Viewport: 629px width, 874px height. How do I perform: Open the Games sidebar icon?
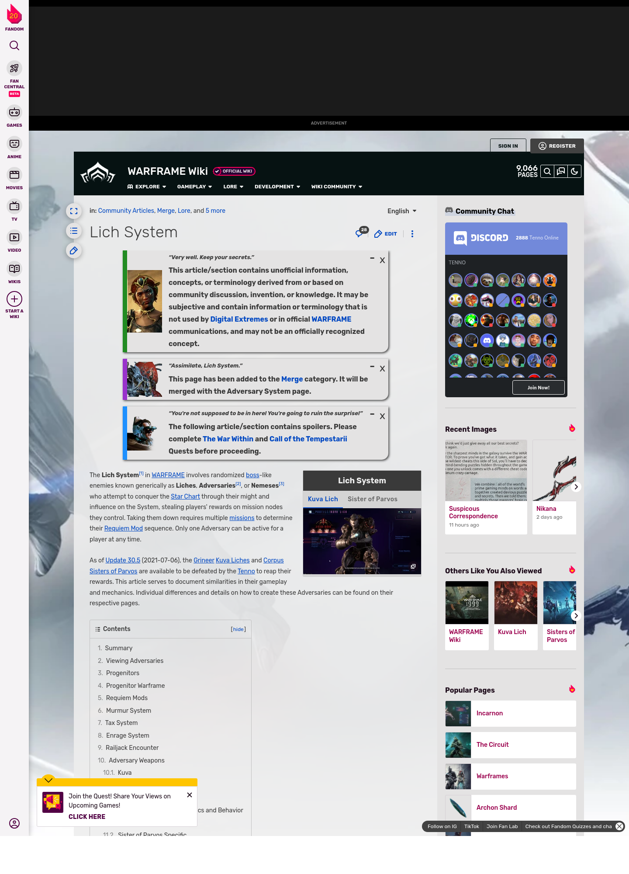(14, 112)
